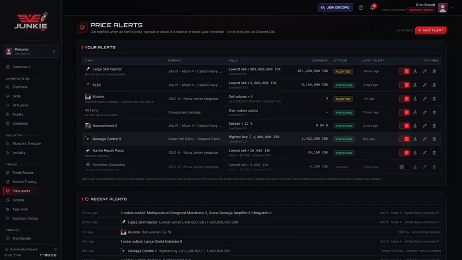Open the Personal account switcher

[x=31, y=51]
